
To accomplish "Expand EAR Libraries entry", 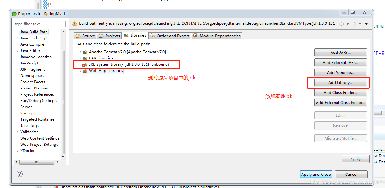I will pos(80,58).
